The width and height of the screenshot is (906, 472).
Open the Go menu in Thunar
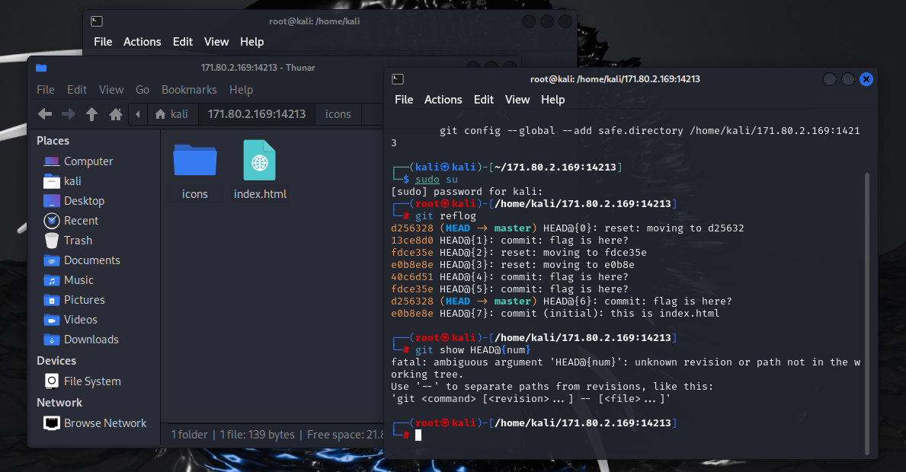[x=142, y=89]
